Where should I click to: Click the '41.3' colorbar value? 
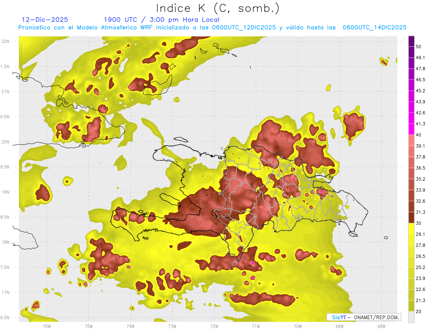[x=421, y=124]
